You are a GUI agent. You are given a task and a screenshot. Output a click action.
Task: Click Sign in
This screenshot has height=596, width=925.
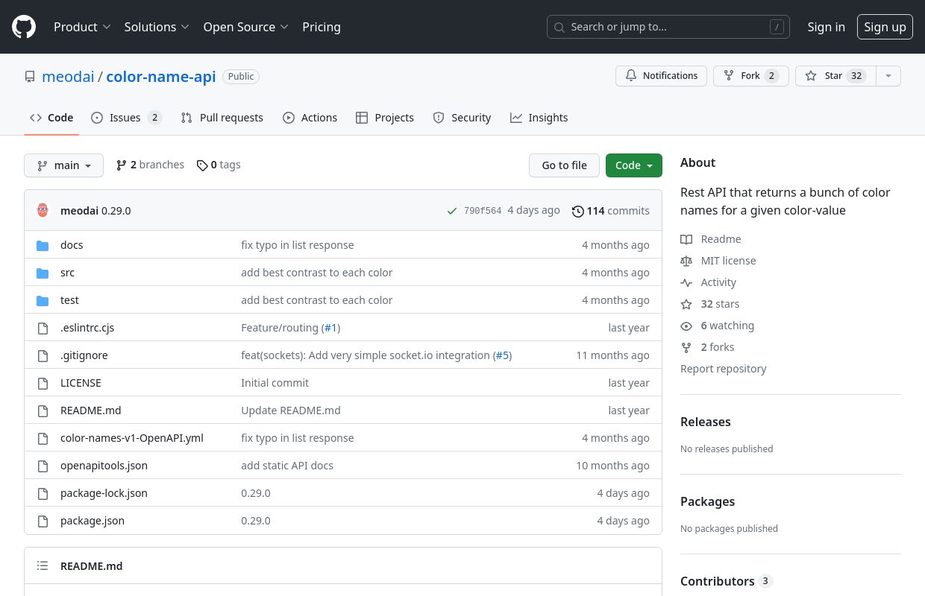(x=827, y=27)
